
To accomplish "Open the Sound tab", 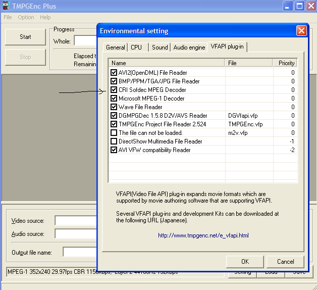I will pyautogui.click(x=160, y=47).
